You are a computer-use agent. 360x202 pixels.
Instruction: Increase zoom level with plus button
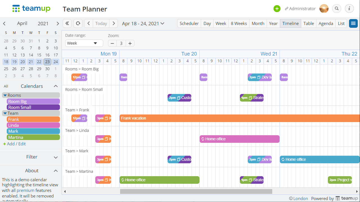130,43
